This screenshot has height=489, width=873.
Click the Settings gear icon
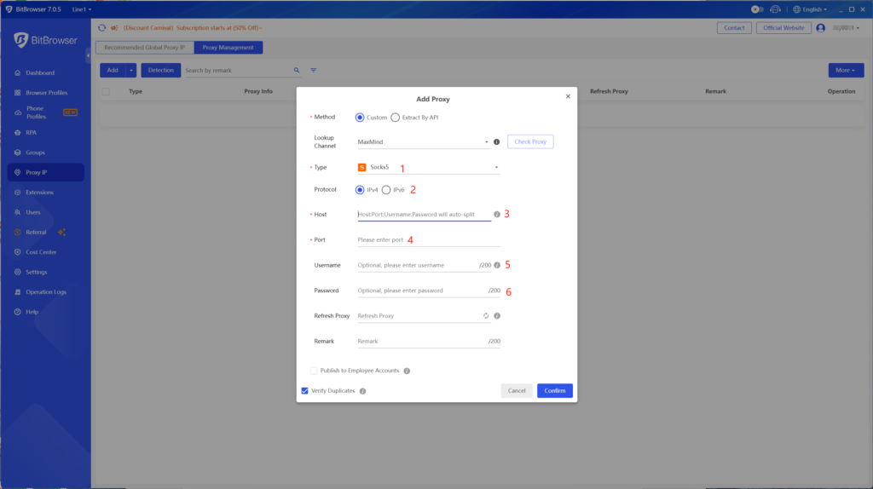[18, 272]
